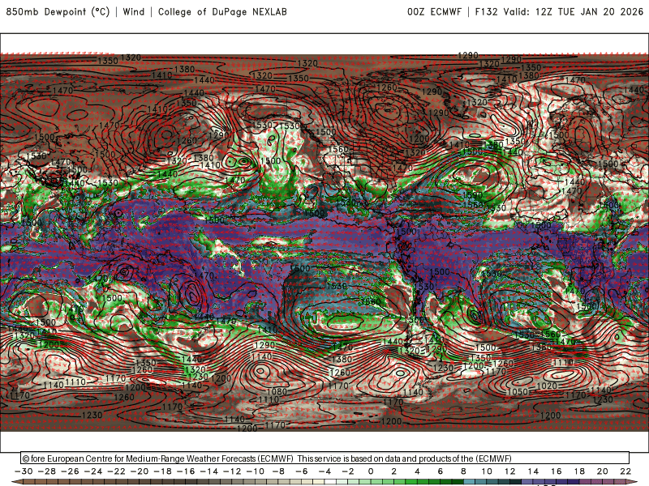Click the -22 value on the color scale
This screenshot has height=486, width=649.
[116, 471]
